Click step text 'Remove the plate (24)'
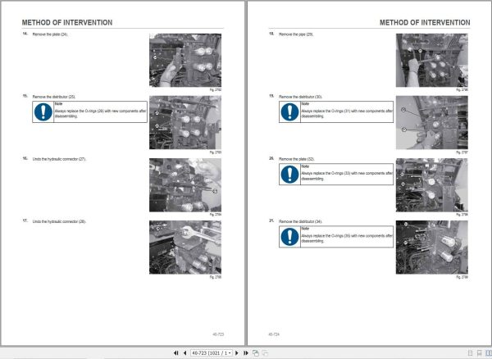This screenshot has width=492, height=359. coord(50,34)
